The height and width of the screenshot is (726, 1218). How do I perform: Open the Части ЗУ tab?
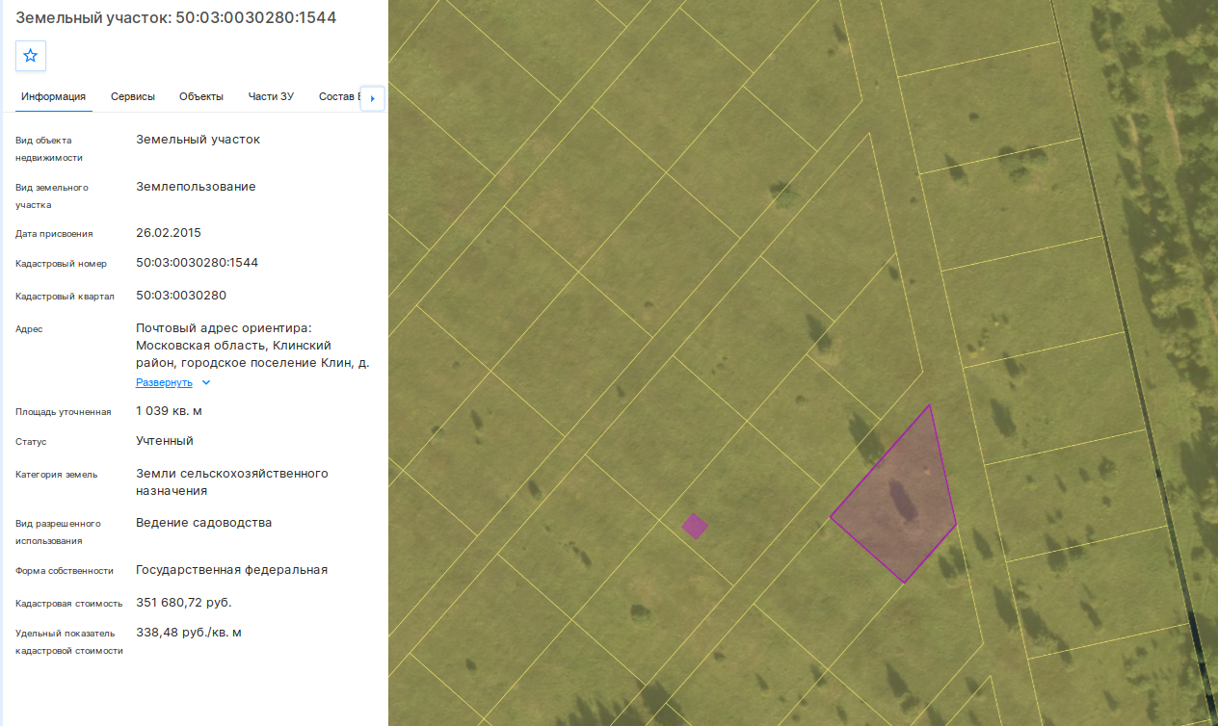tap(271, 96)
